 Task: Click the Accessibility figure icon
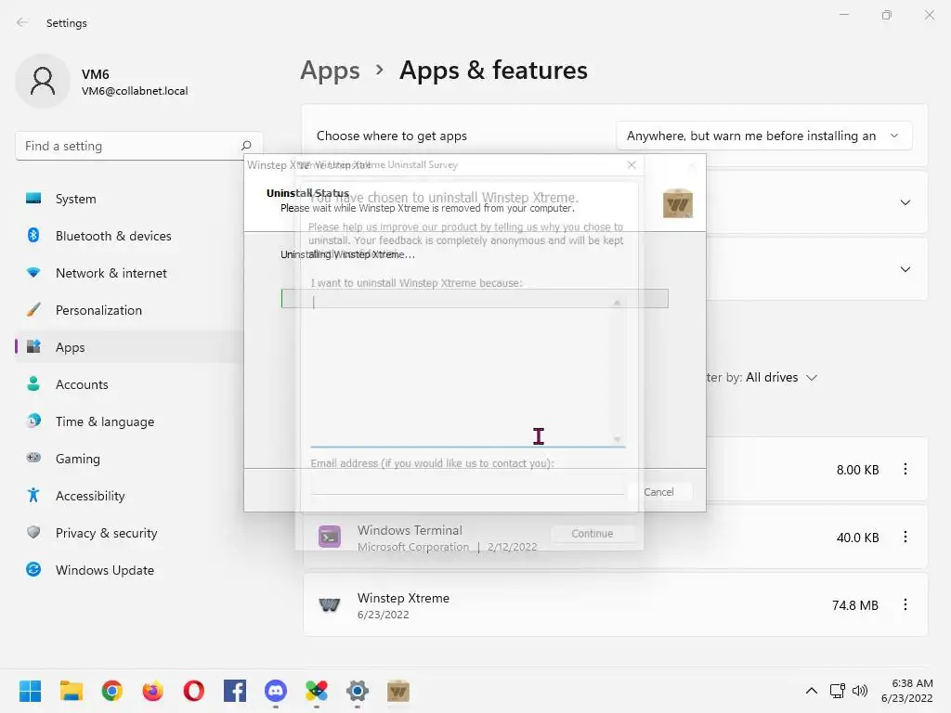point(33,495)
